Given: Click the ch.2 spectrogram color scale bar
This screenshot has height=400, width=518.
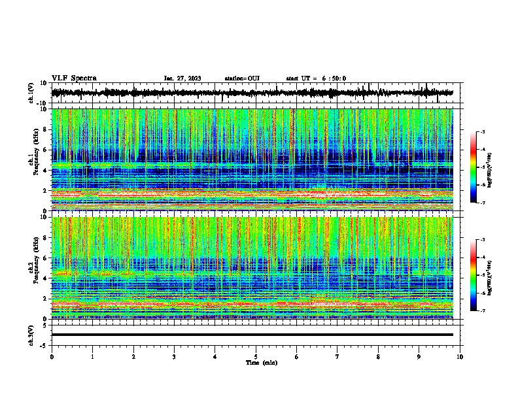Looking at the screenshot, I should pyautogui.click(x=473, y=275).
